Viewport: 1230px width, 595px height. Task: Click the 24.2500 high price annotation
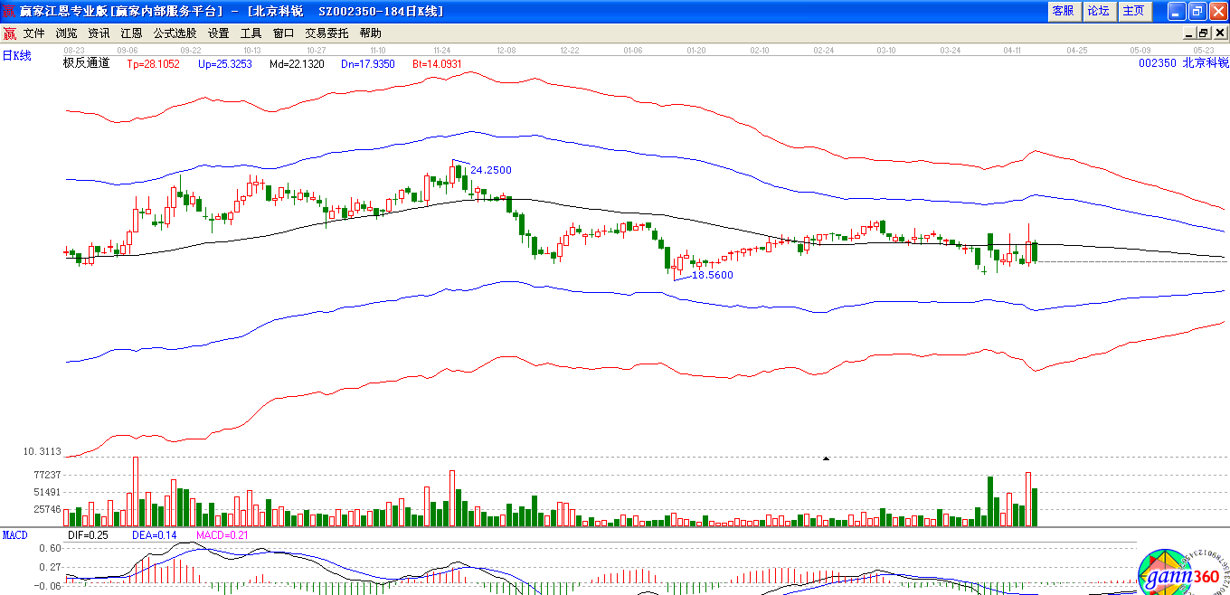pos(491,170)
